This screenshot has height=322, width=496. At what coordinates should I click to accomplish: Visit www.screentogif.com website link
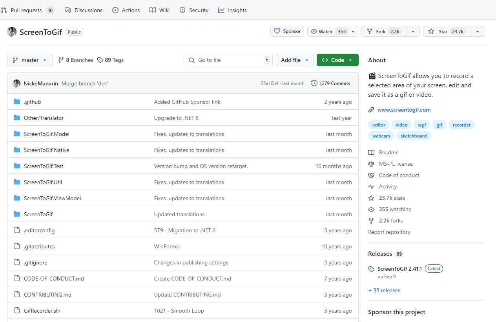point(404,110)
